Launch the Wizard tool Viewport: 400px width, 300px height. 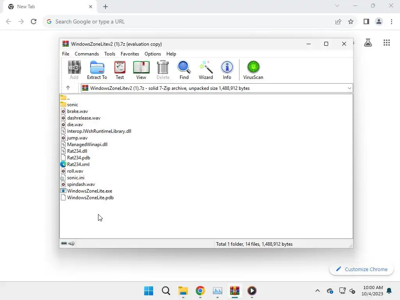coord(205,70)
